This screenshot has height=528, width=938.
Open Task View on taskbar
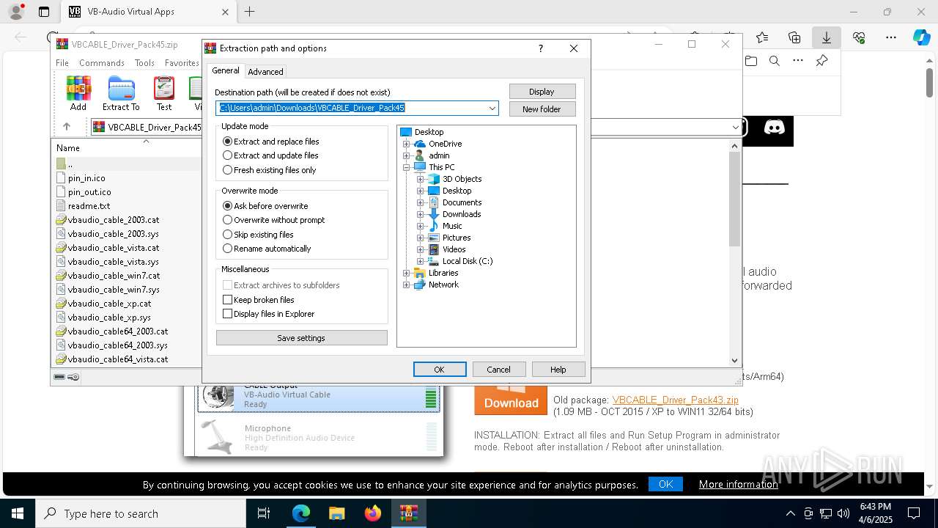264,513
